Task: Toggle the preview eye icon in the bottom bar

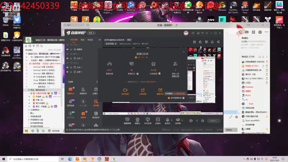Action: [197, 121]
